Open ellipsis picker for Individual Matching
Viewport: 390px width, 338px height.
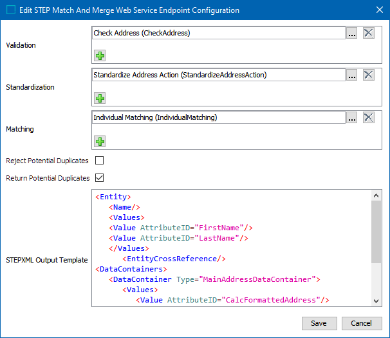click(351, 117)
